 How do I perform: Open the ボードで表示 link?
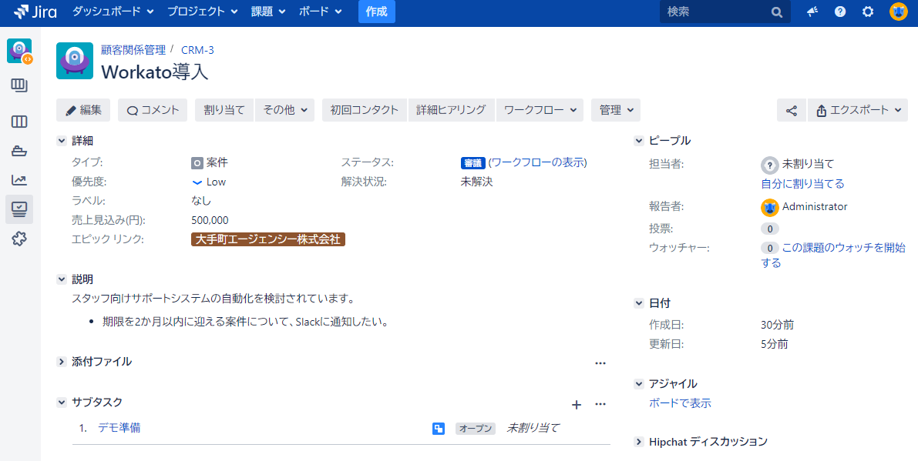click(681, 403)
